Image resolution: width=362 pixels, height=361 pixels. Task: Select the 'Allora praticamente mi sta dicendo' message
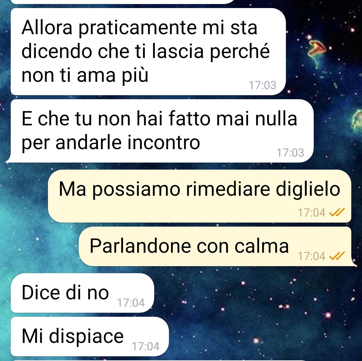click(x=148, y=52)
